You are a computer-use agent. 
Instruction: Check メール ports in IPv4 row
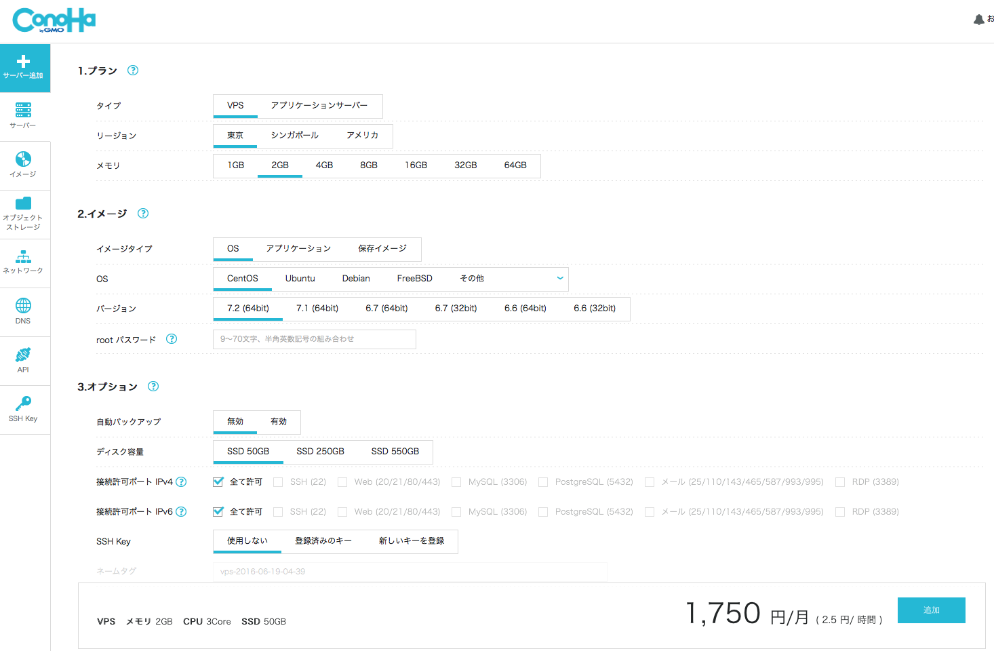click(650, 482)
